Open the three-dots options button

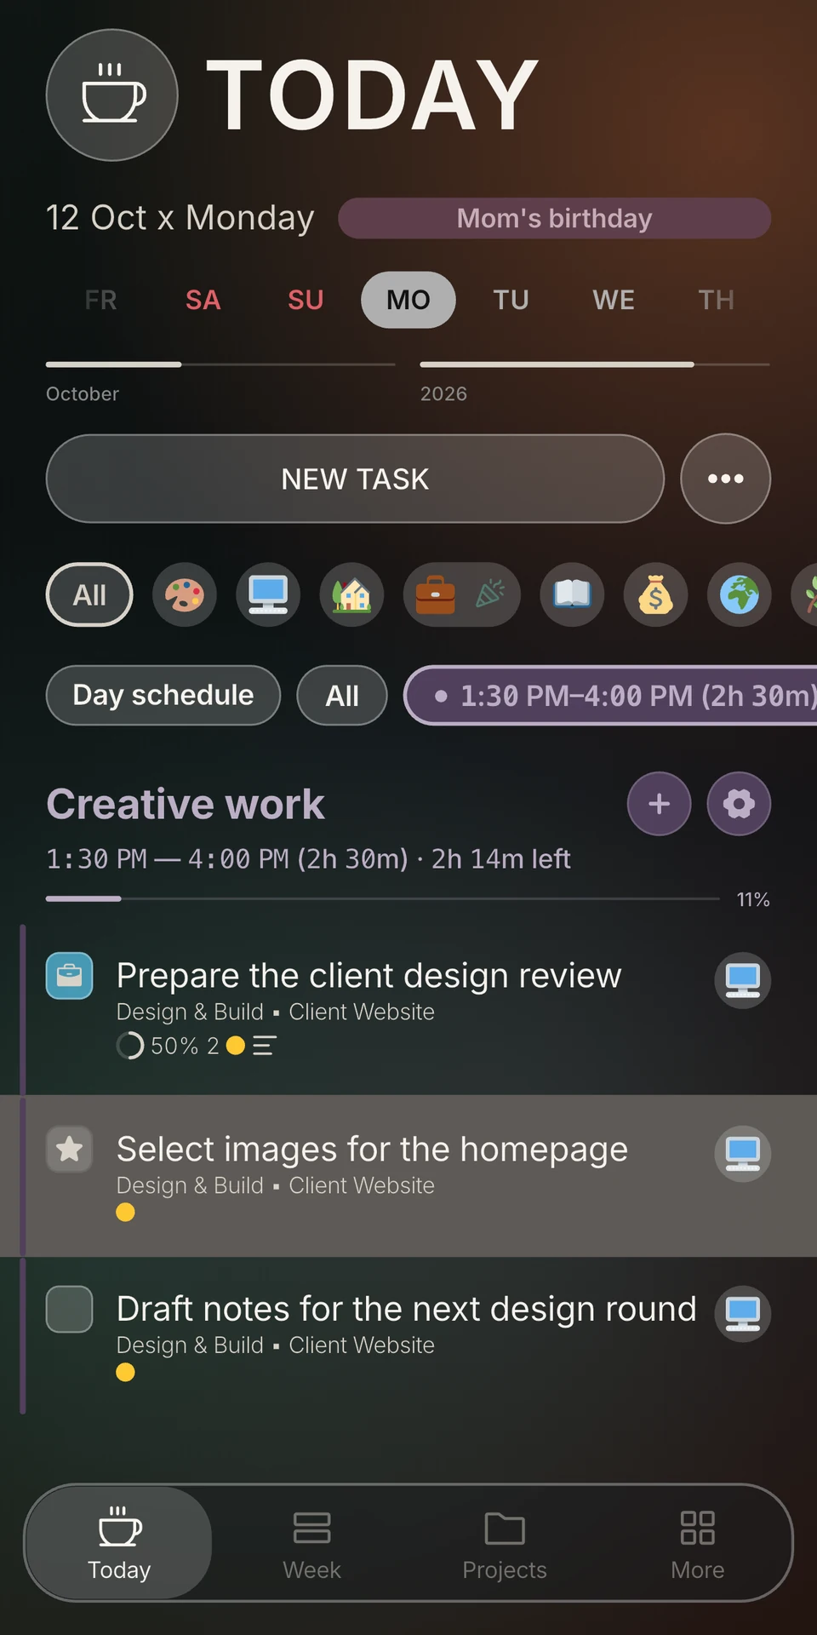[725, 479]
